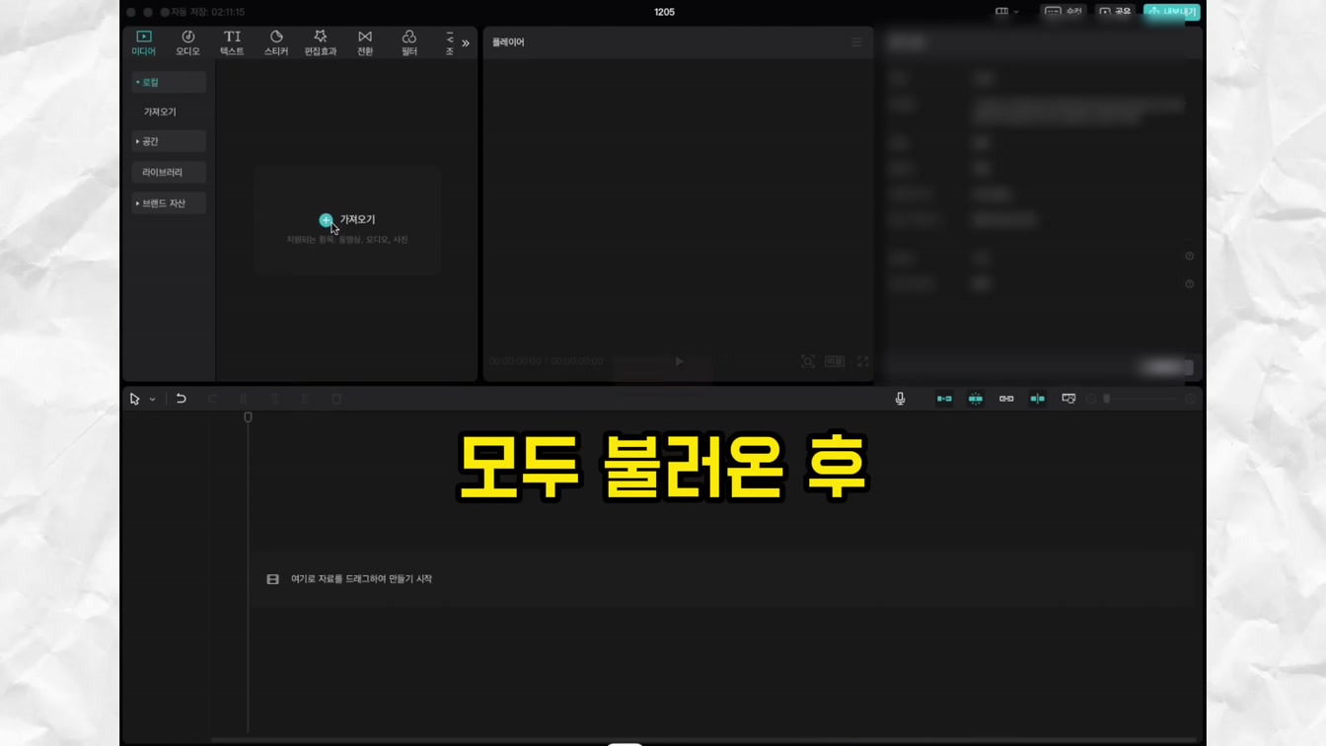
Task: Click the delete-left trim tool
Action: (x=275, y=399)
